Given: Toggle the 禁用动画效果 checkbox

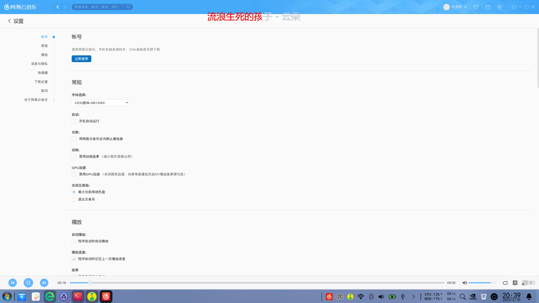Looking at the screenshot, I should point(74,157).
